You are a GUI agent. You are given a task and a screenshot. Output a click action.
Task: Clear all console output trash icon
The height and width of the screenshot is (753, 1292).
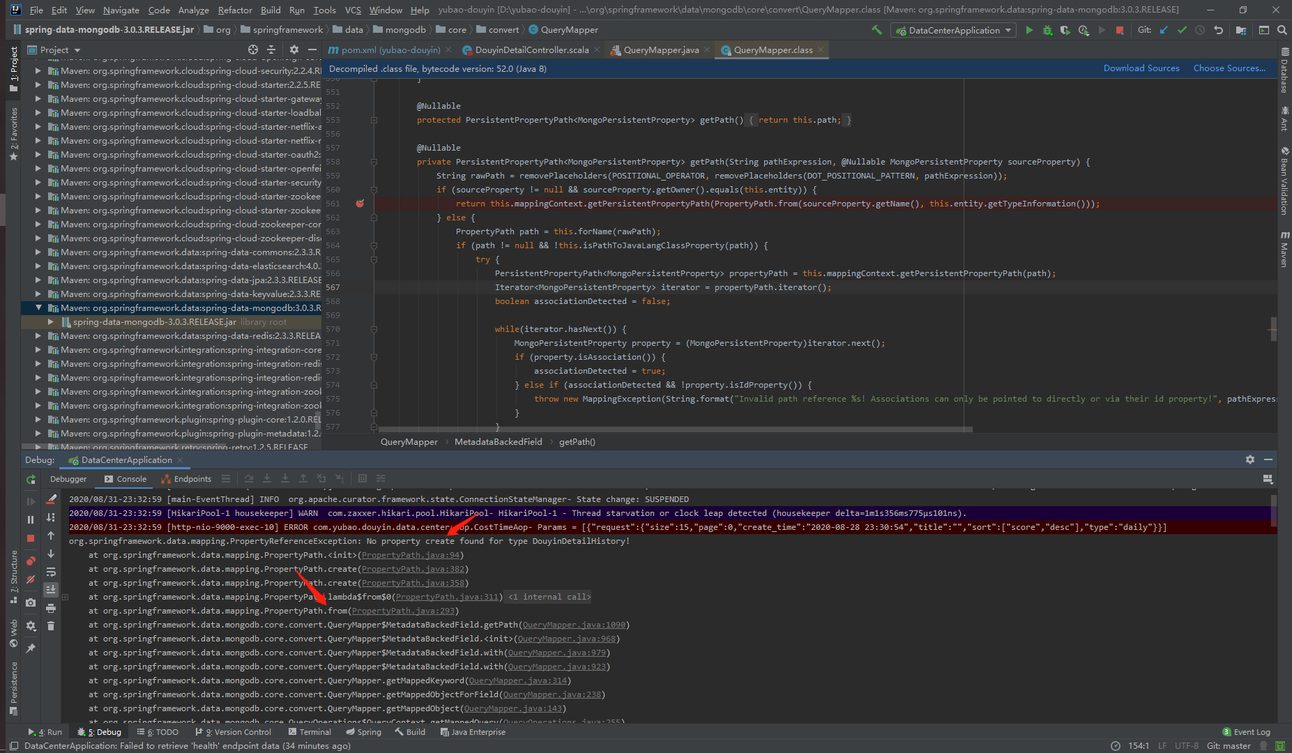(51, 626)
